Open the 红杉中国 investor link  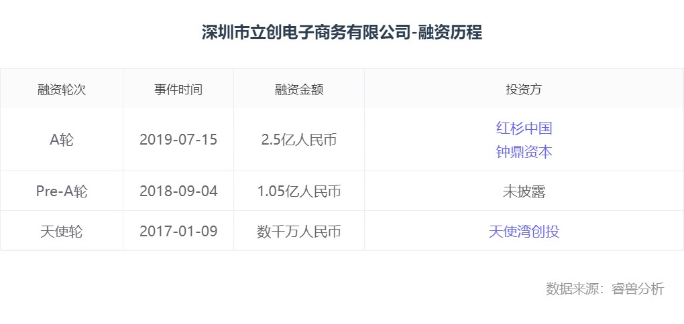[x=524, y=128]
